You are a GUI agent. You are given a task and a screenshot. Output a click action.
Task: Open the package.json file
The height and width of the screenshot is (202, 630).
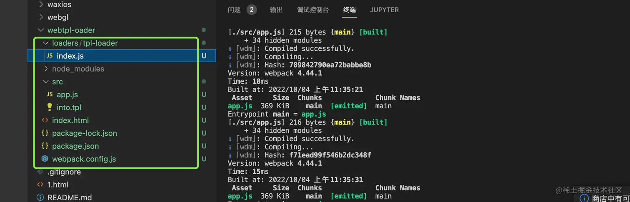[x=75, y=146]
